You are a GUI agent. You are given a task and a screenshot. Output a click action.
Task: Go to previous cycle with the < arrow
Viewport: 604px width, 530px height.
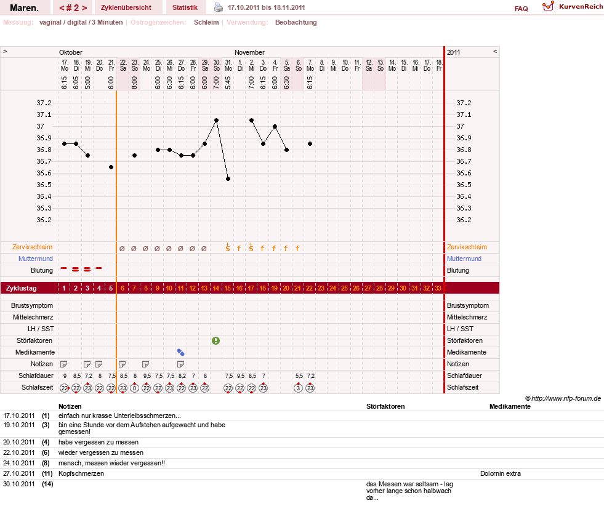[62, 8]
